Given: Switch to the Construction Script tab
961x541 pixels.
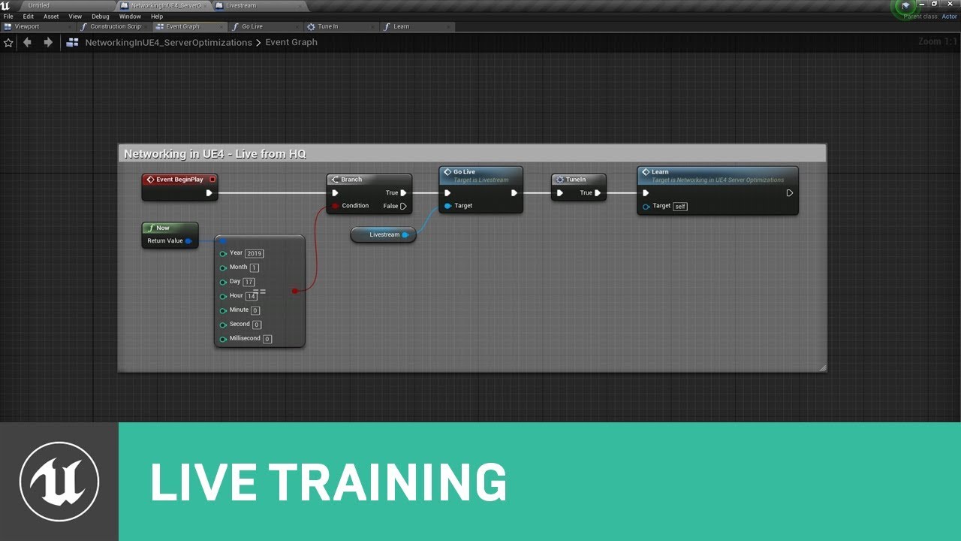Looking at the screenshot, I should pyautogui.click(x=113, y=26).
